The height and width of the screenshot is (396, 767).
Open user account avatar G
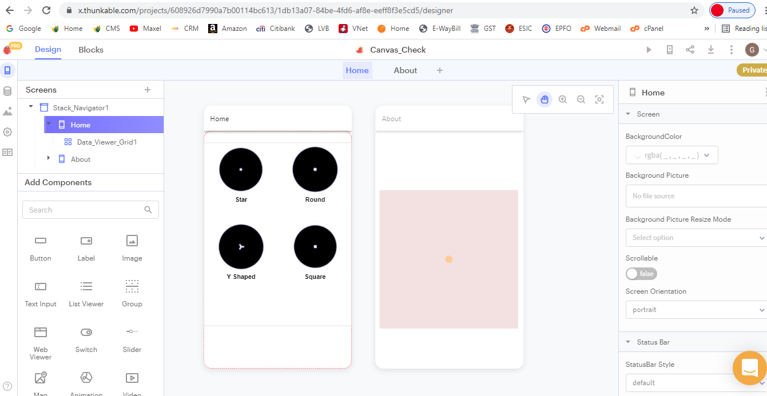point(752,50)
